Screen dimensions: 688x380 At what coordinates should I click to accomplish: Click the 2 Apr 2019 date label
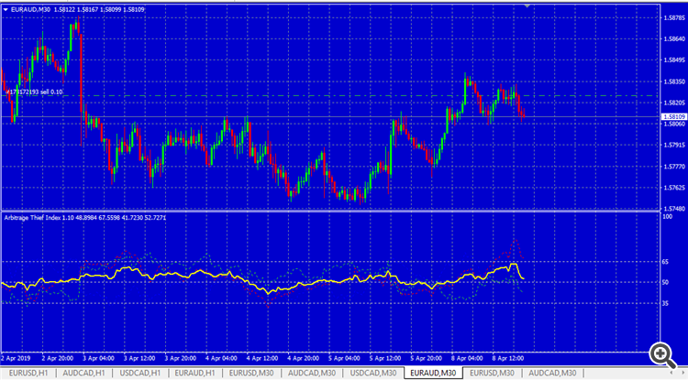(16, 358)
